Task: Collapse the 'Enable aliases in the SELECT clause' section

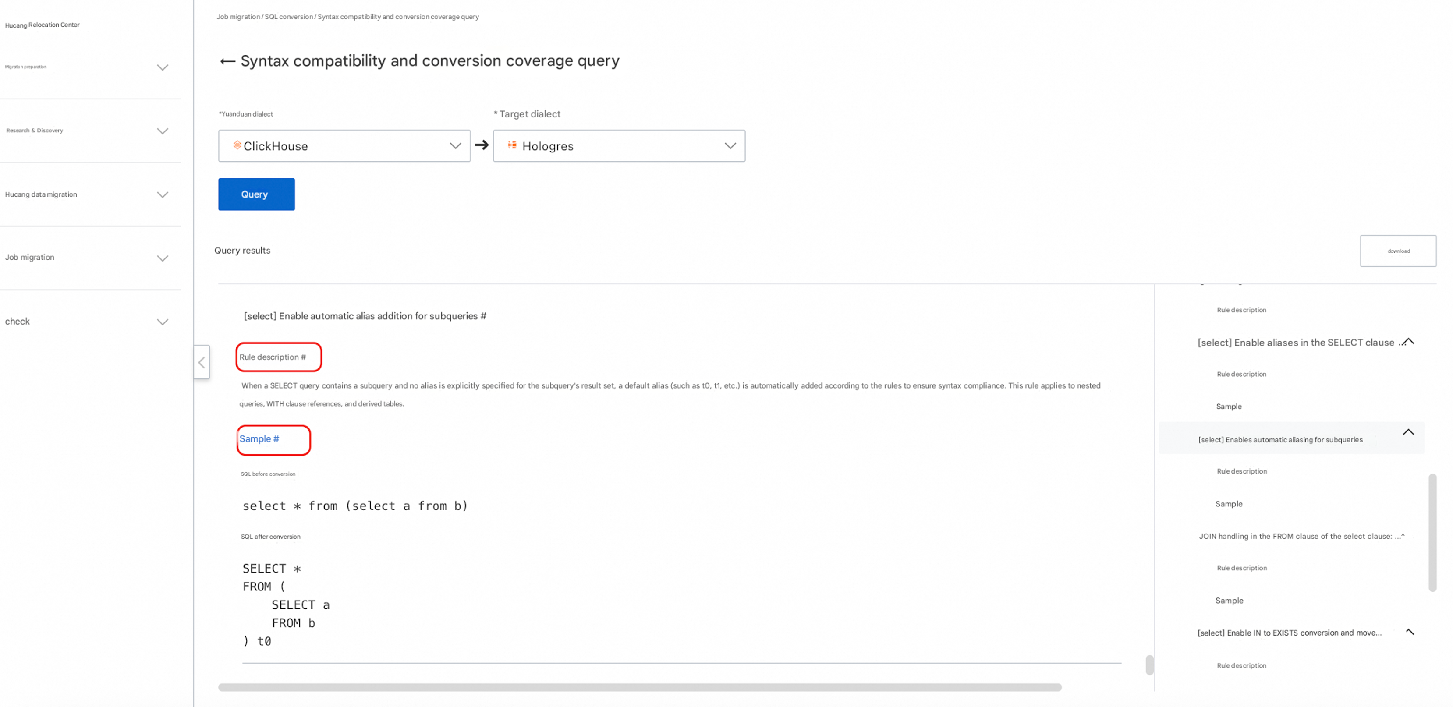Action: [1408, 342]
